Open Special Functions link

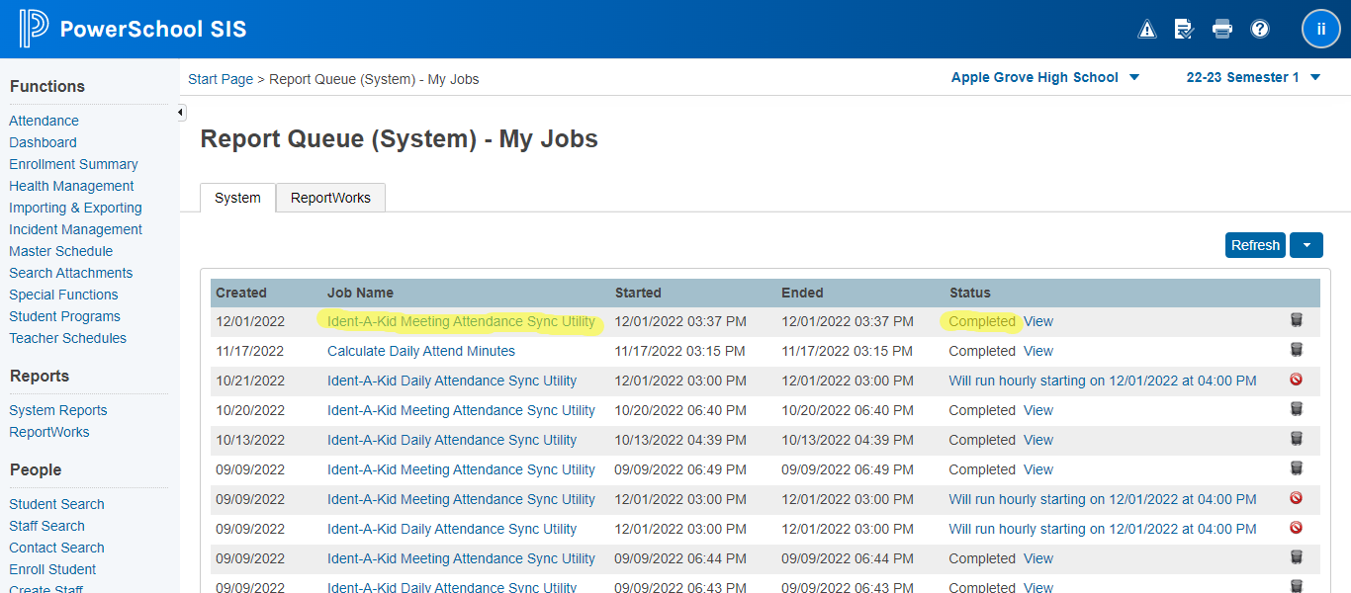point(63,295)
